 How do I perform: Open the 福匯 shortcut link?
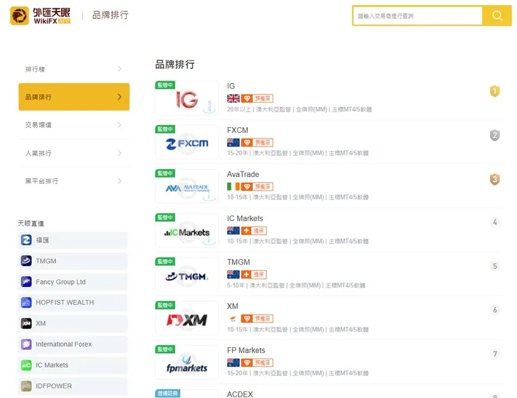(x=72, y=240)
